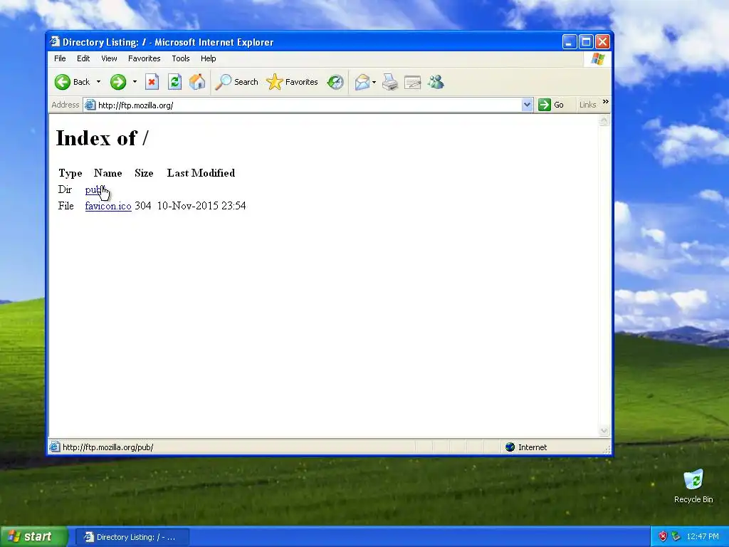Click the network connection tray icon
729x547 pixels.
pos(676,536)
